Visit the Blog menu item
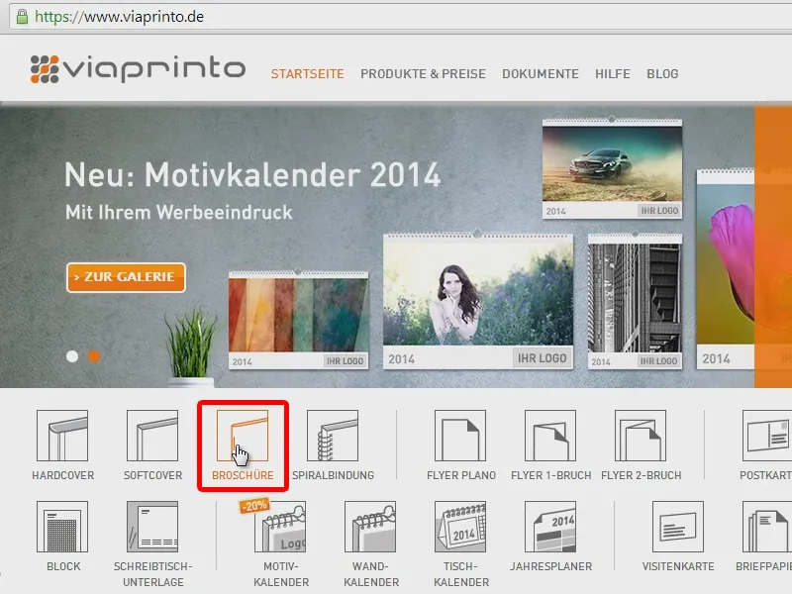Image resolution: width=792 pixels, height=594 pixels. (x=662, y=73)
